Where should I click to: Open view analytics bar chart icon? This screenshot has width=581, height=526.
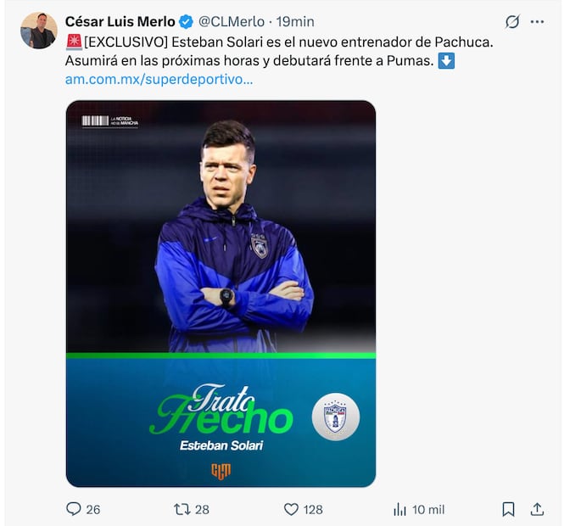(x=399, y=509)
